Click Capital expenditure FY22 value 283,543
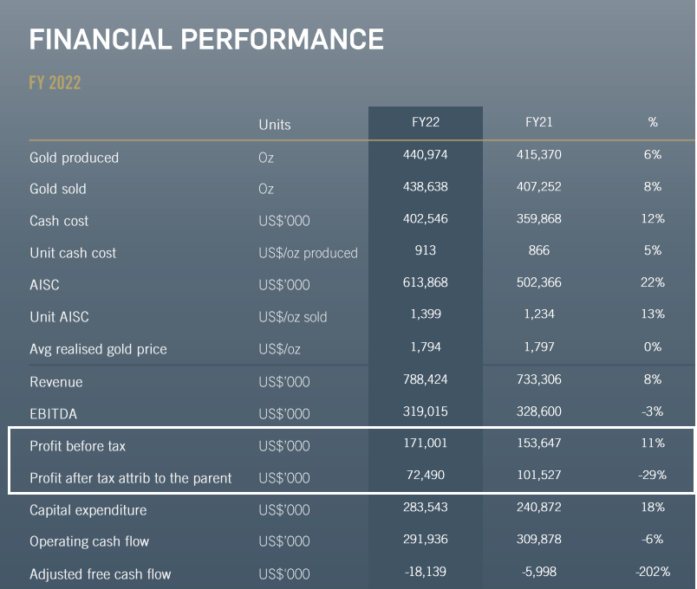 point(426,508)
